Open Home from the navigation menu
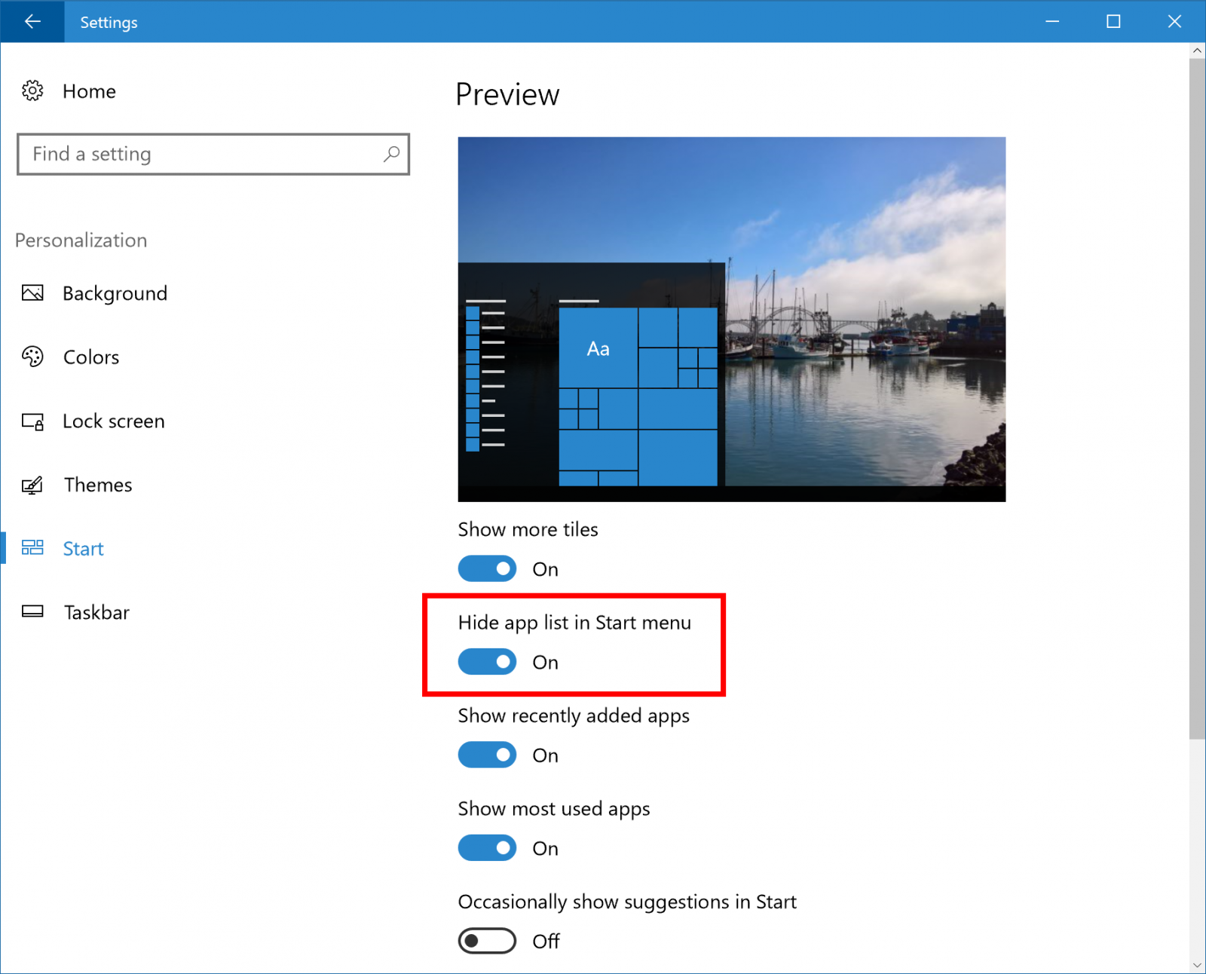The image size is (1206, 974). click(x=89, y=90)
